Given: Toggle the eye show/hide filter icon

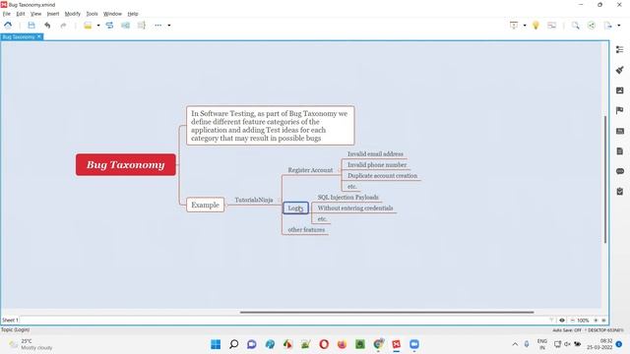Looking at the screenshot, I should point(562,321).
